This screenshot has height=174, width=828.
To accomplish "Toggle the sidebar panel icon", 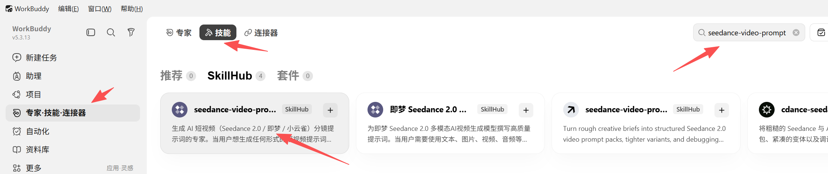I will (x=91, y=32).
